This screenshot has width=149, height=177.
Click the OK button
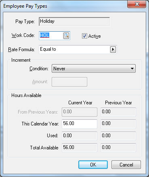[93, 165]
